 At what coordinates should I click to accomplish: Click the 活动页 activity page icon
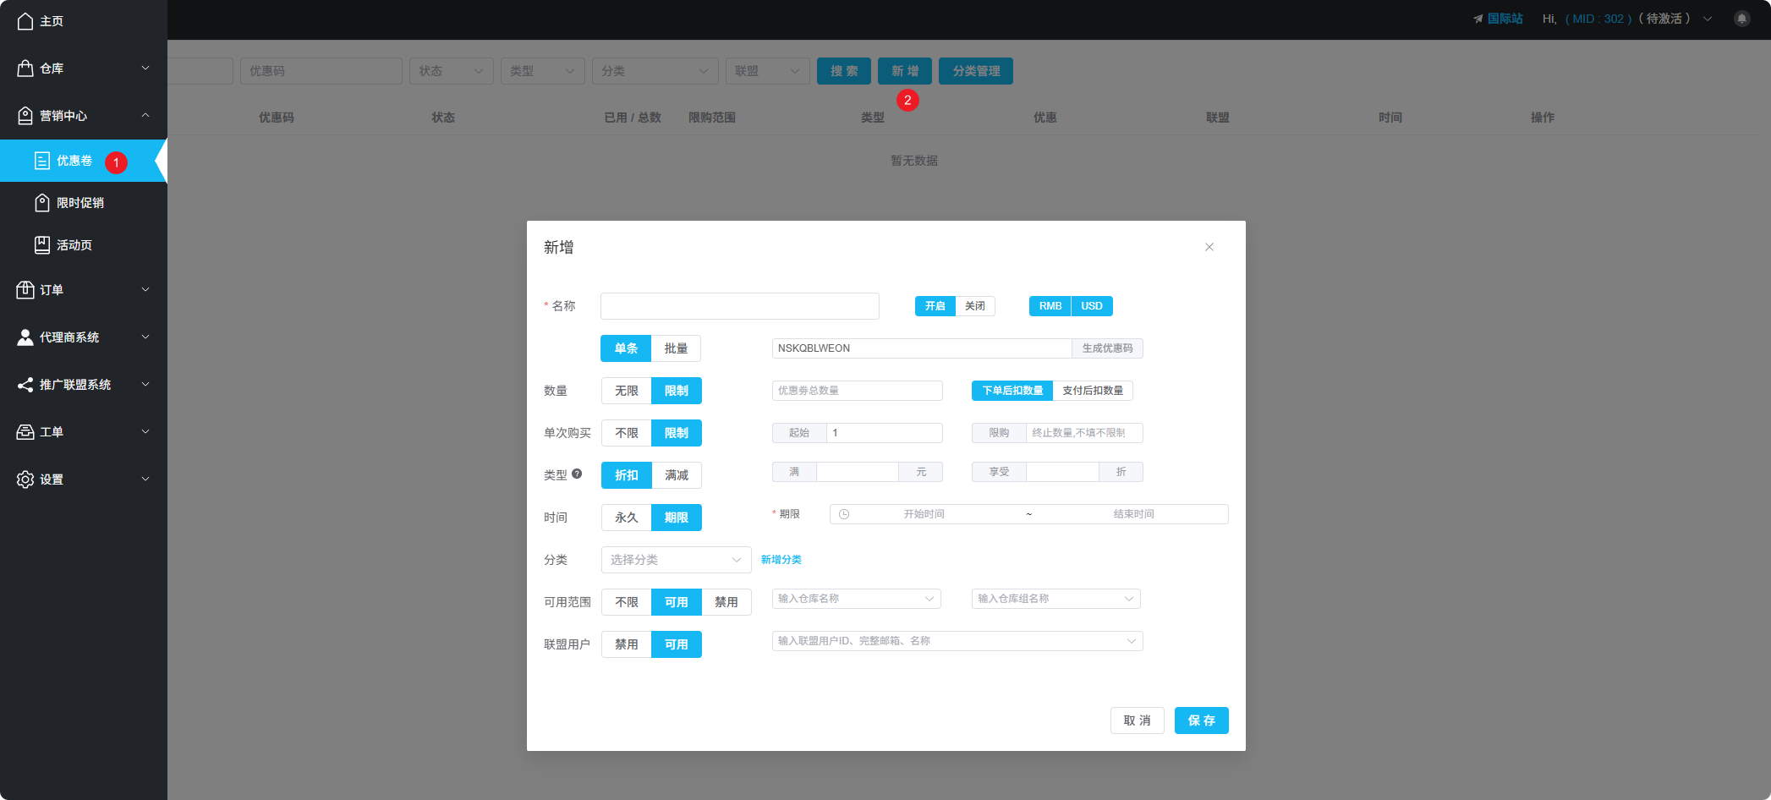point(41,244)
